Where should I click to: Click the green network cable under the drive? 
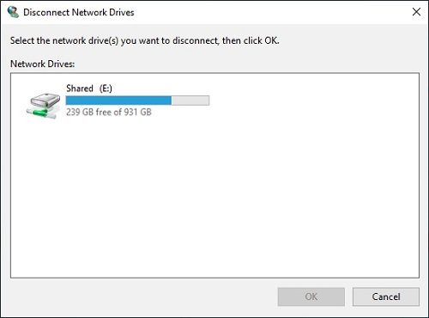click(42, 113)
